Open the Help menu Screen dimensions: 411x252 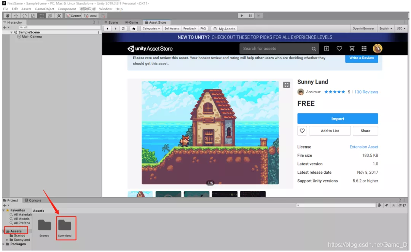[119, 9]
